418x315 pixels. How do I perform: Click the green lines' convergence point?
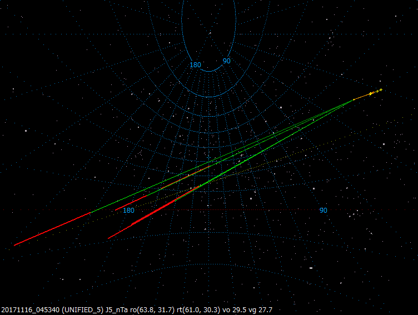354,99
